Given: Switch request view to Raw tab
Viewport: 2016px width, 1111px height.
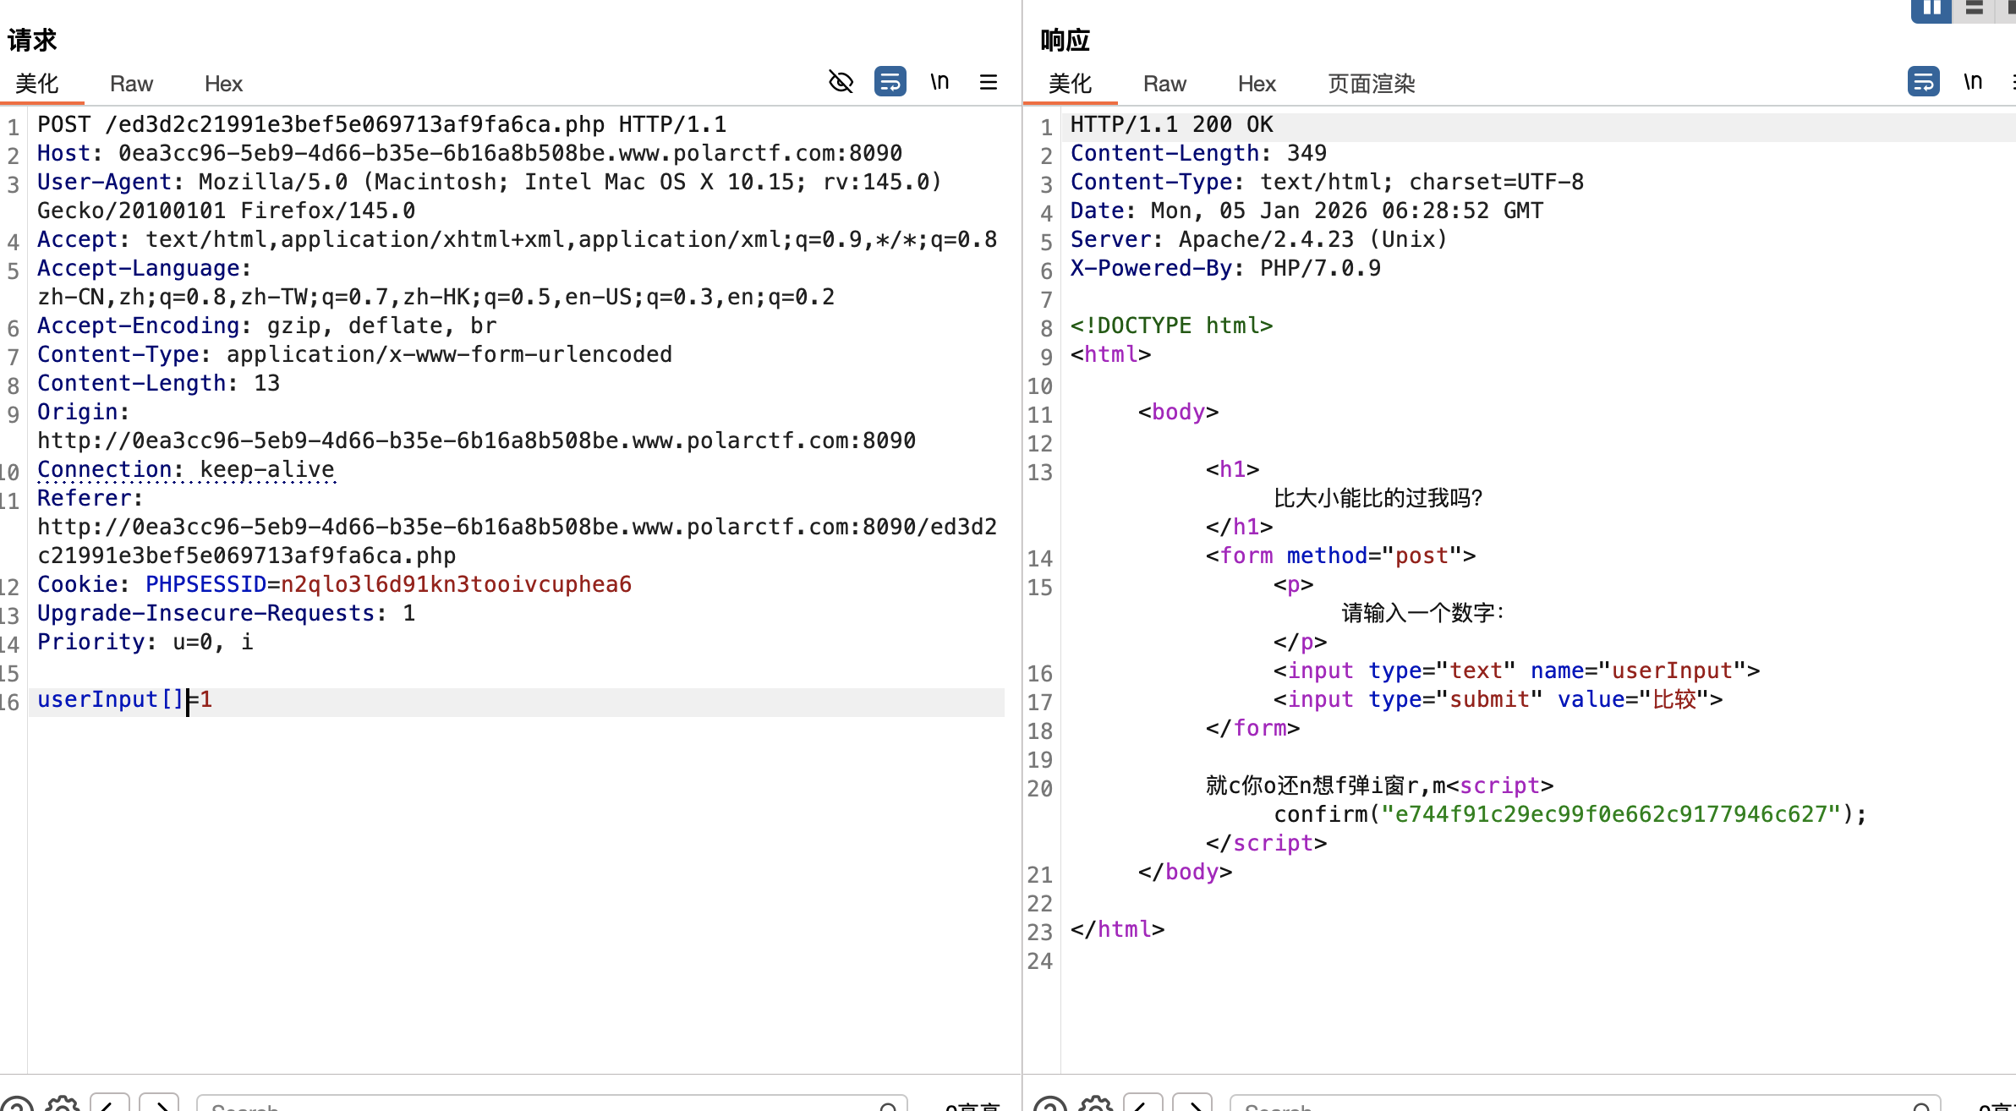Looking at the screenshot, I should click(x=131, y=84).
